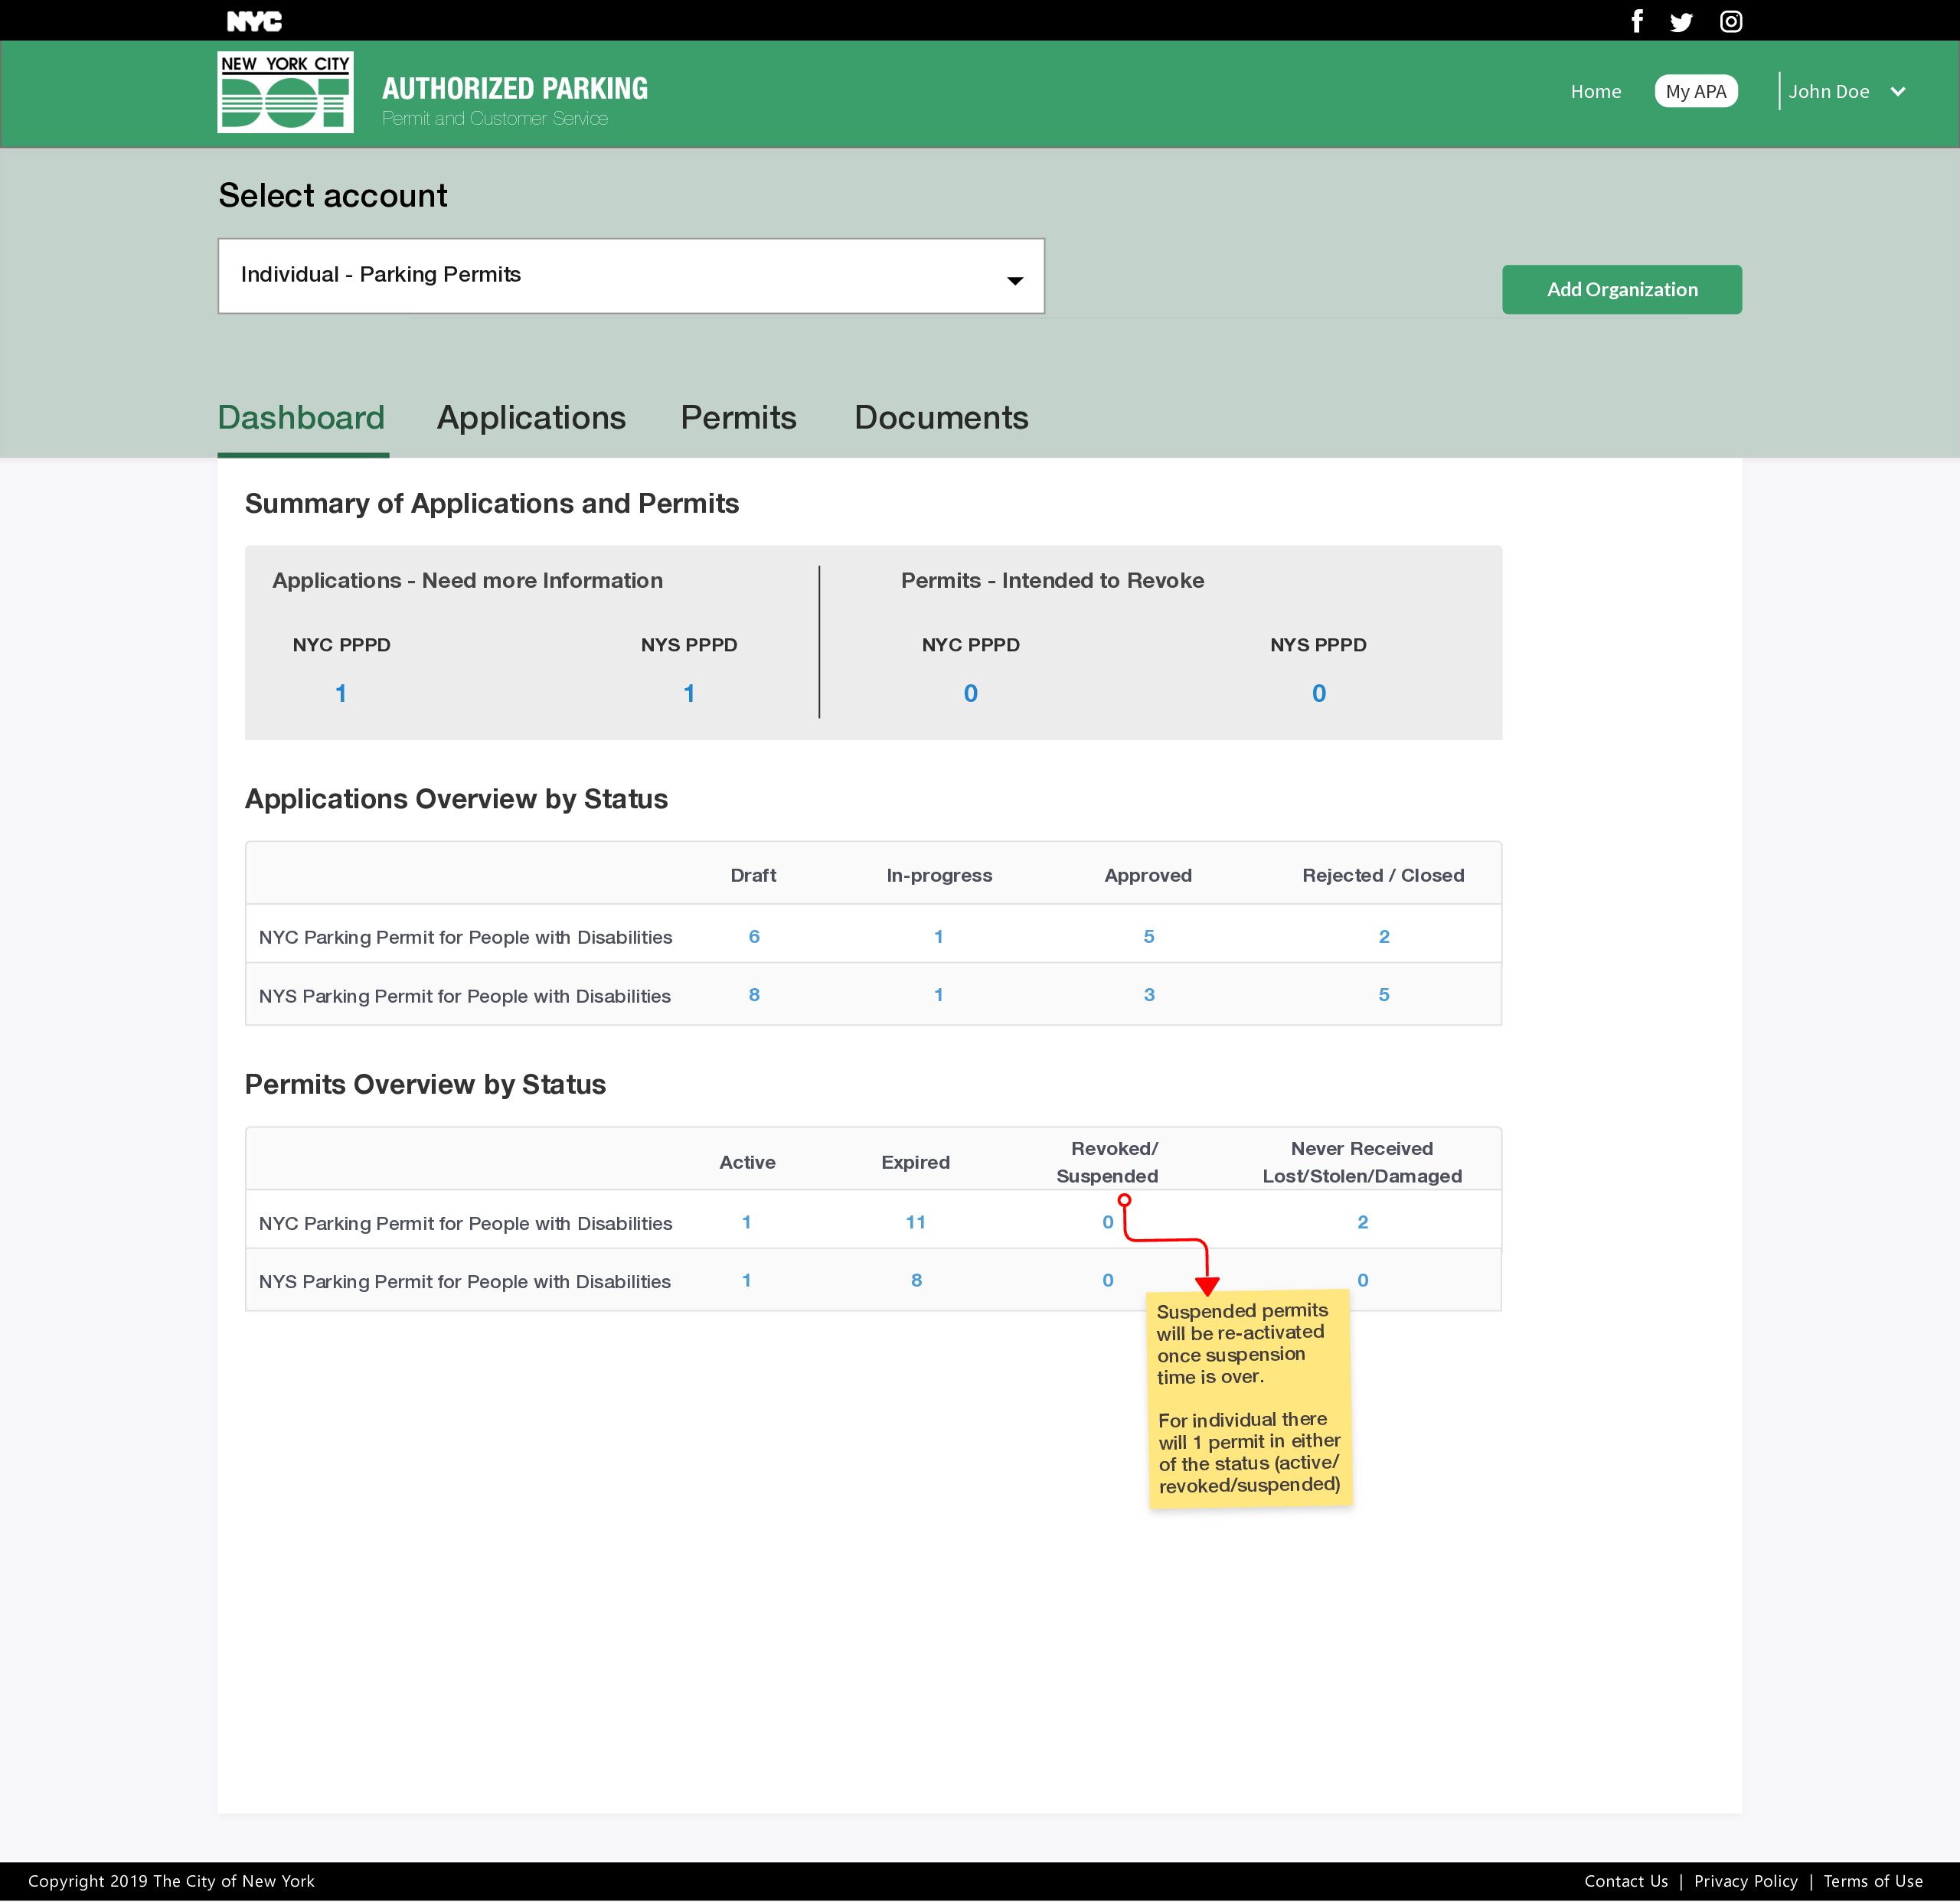Click dropdown arrow on Individual - Parking Permits
The image size is (1960, 1902).
click(x=1014, y=281)
